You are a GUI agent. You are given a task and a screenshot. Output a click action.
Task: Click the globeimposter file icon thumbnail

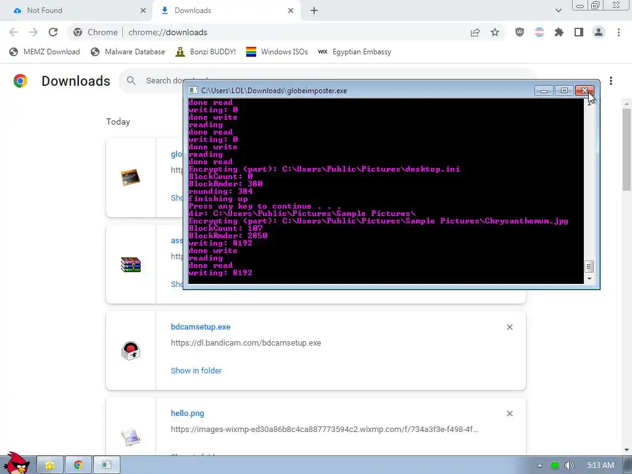pos(131,177)
